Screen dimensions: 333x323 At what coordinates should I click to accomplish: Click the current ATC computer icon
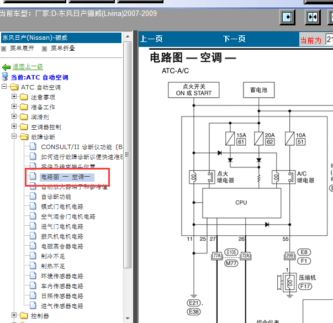pos(4,76)
